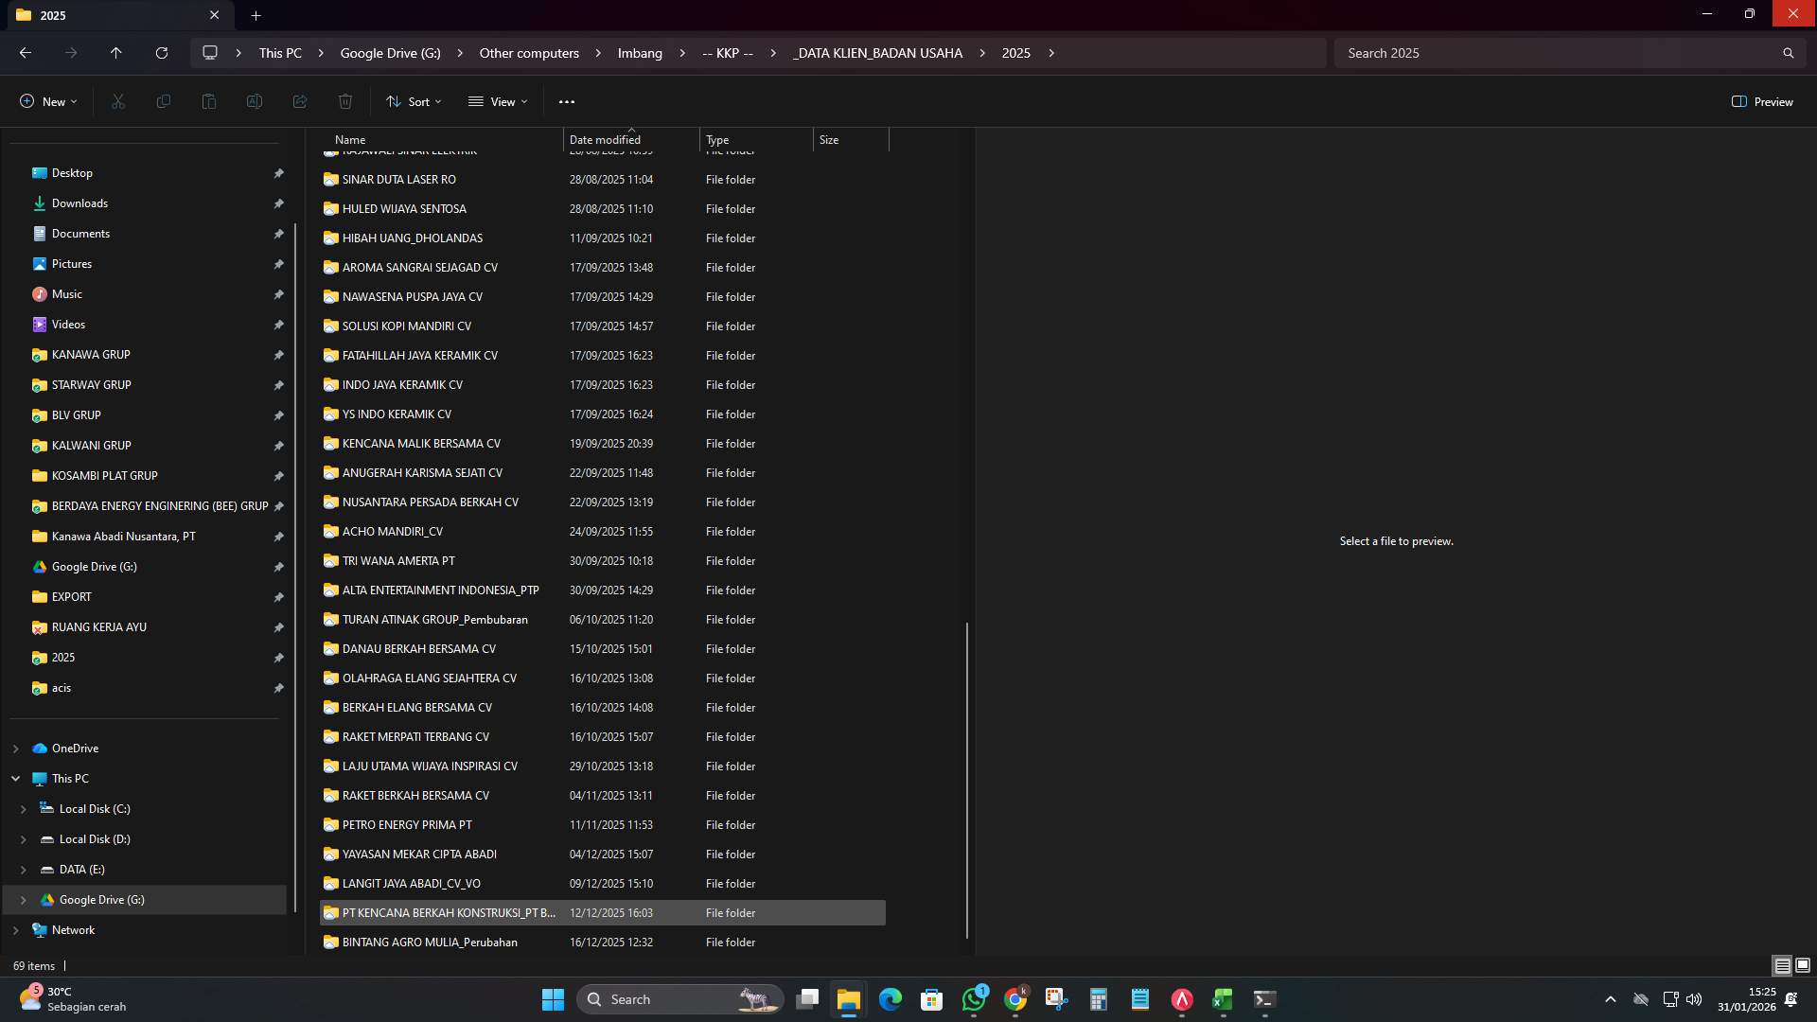Open Snipping Tool from the taskbar

click(1057, 998)
